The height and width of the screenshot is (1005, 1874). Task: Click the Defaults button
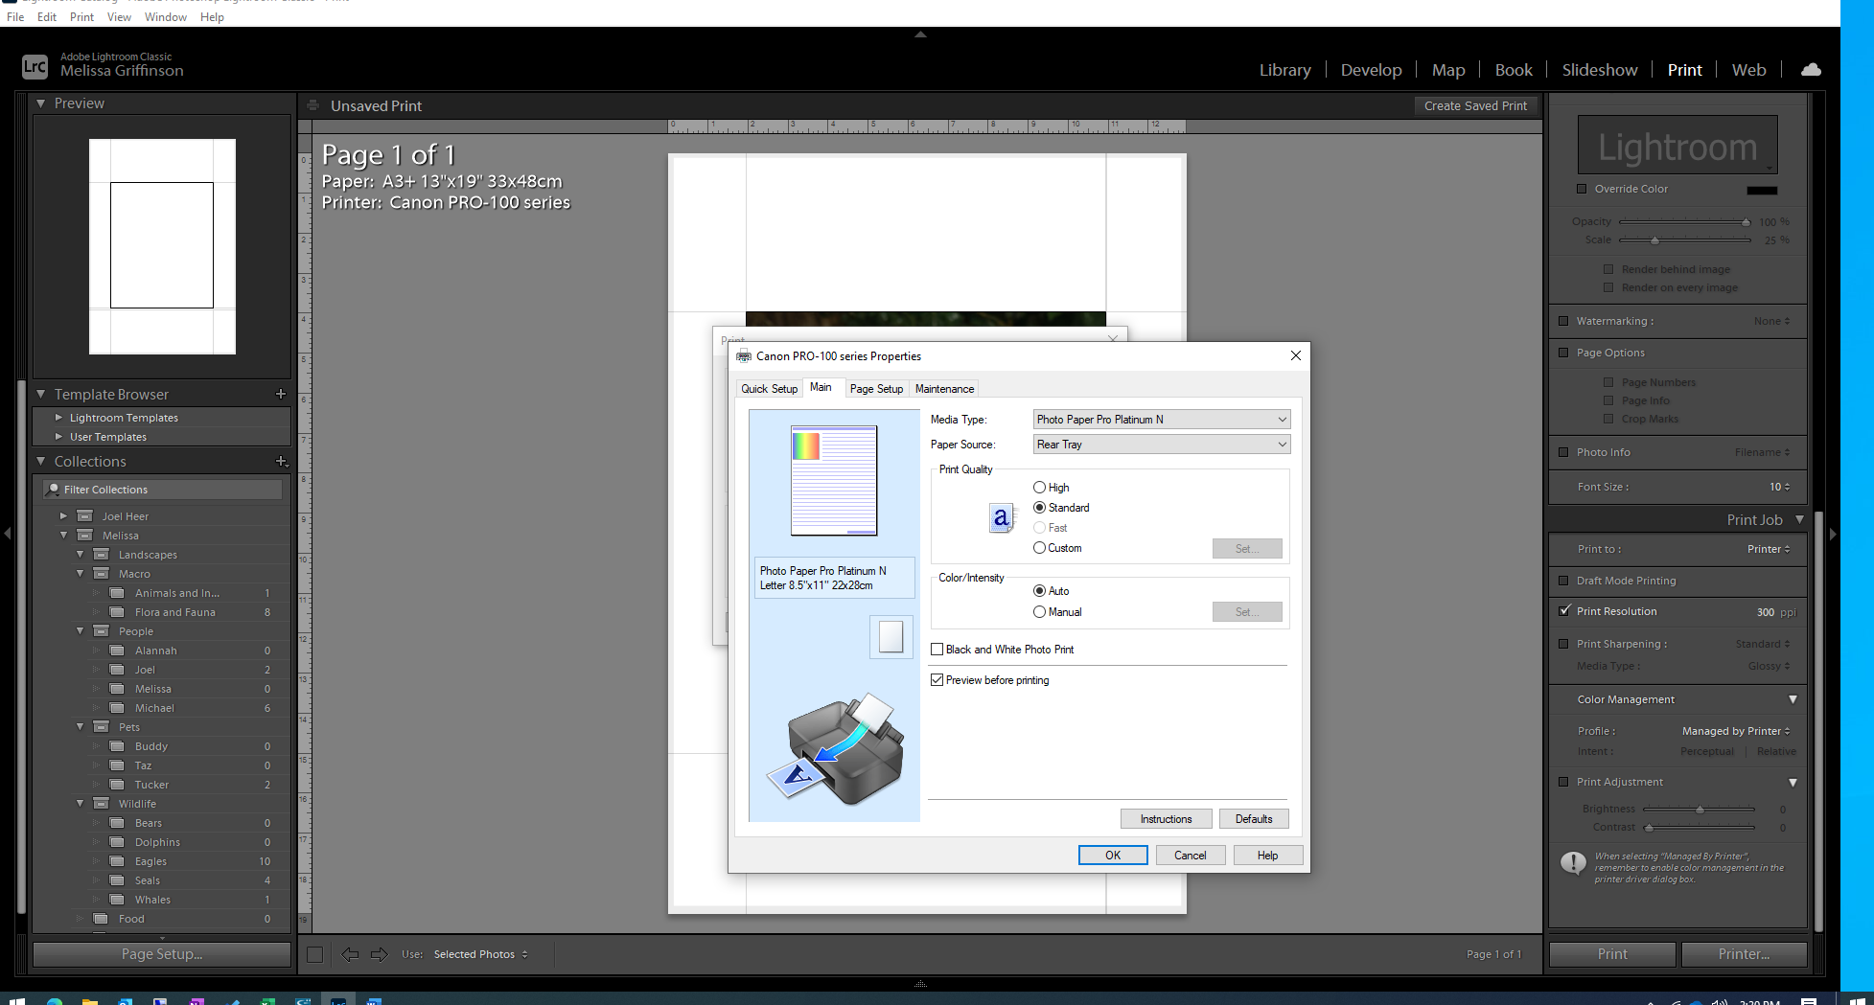point(1254,819)
